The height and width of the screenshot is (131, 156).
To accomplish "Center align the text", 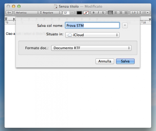I will coord(115,13).
